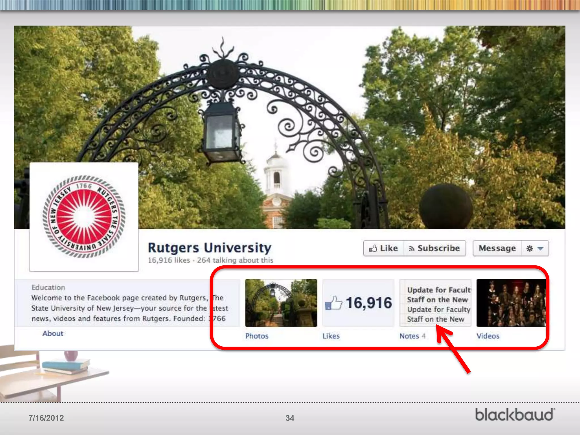
Task: Open the Videos choir thumbnail
Action: tap(511, 303)
